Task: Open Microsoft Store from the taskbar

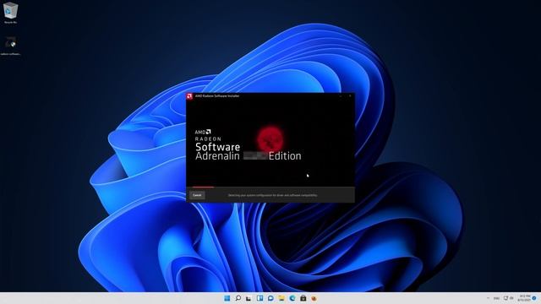Action: click(x=303, y=298)
